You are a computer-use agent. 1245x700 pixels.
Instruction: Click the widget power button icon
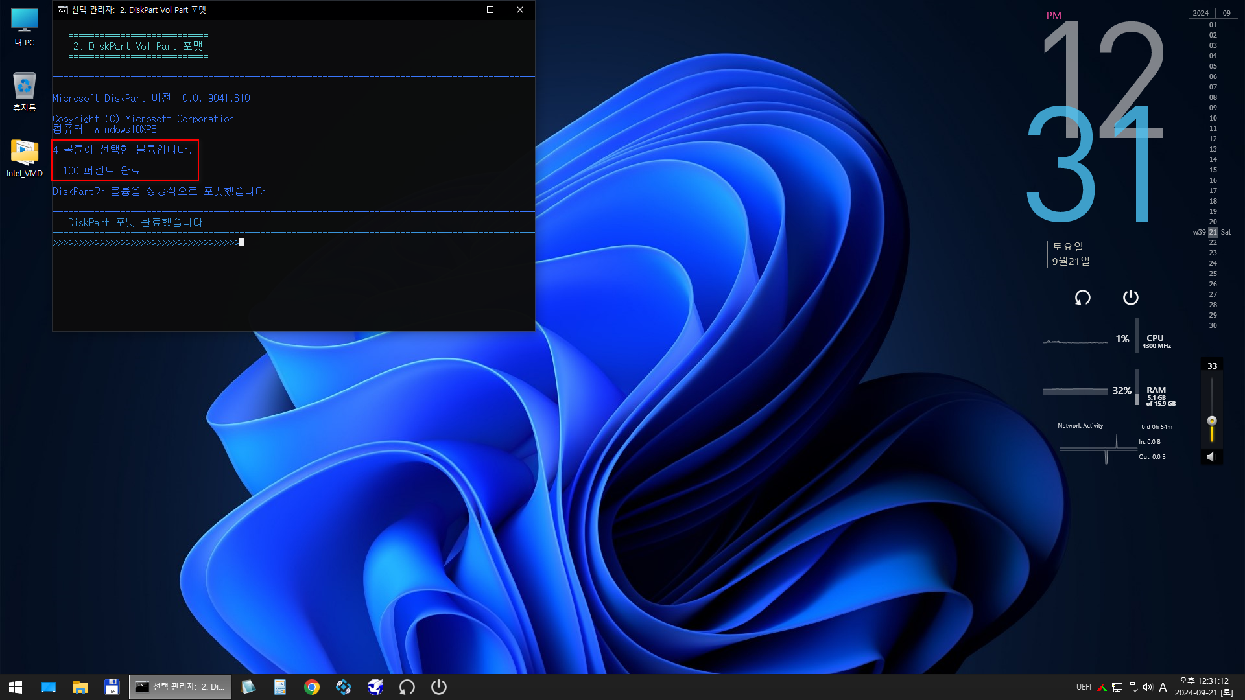[x=1131, y=297]
